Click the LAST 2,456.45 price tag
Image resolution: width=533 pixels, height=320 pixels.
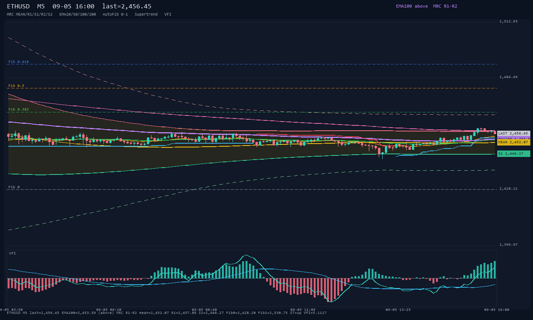click(514, 133)
